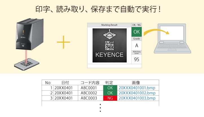Select the コード内容 column header

coord(90,83)
